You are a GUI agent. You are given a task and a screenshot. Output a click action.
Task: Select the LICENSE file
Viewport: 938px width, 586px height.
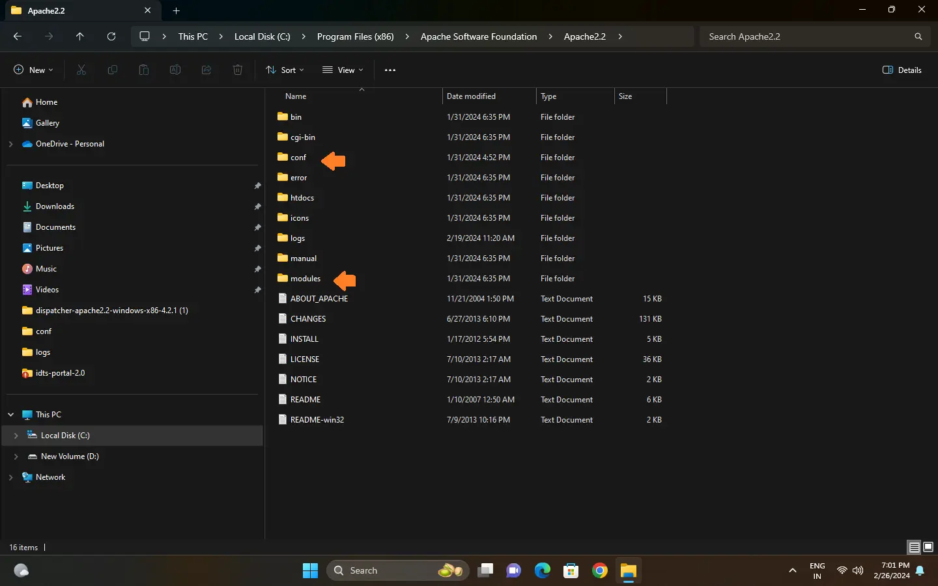305,359
